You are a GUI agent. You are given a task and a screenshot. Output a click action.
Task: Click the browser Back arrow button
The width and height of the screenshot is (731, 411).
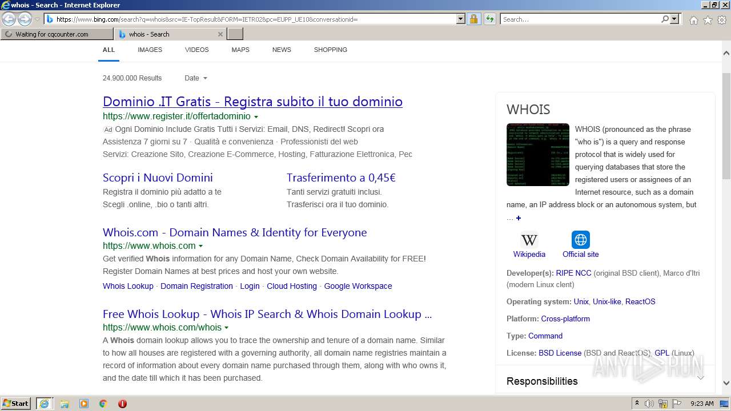[x=9, y=19]
